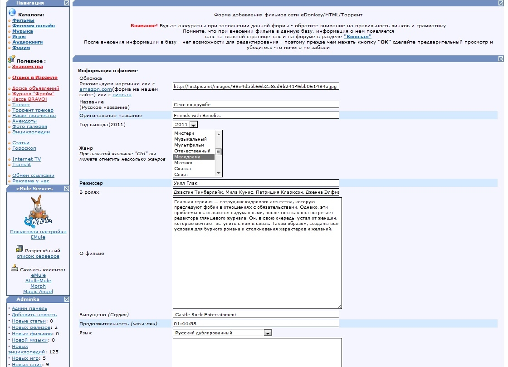Click the Russian title field Секс по дружбе
Image resolution: width=508 pixels, height=367 pixels.
256,104
